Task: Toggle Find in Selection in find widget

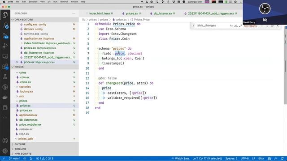Action: point(272,26)
